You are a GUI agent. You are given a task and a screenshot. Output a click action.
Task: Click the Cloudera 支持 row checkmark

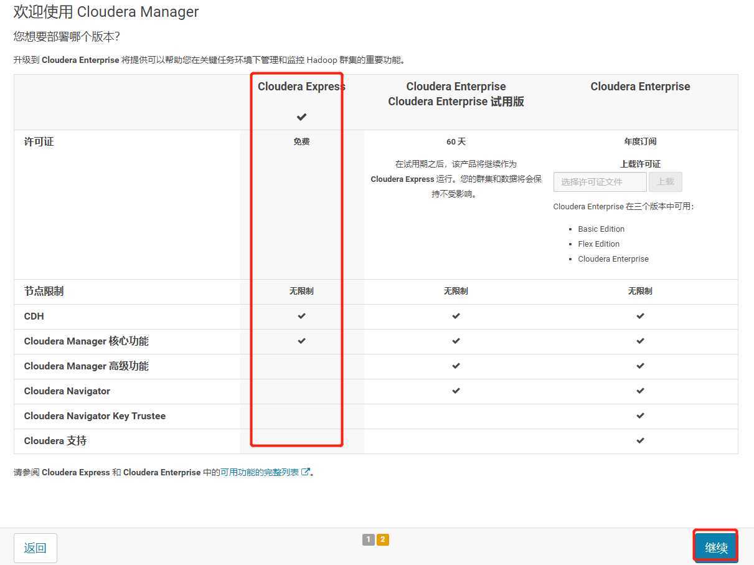[x=640, y=440]
